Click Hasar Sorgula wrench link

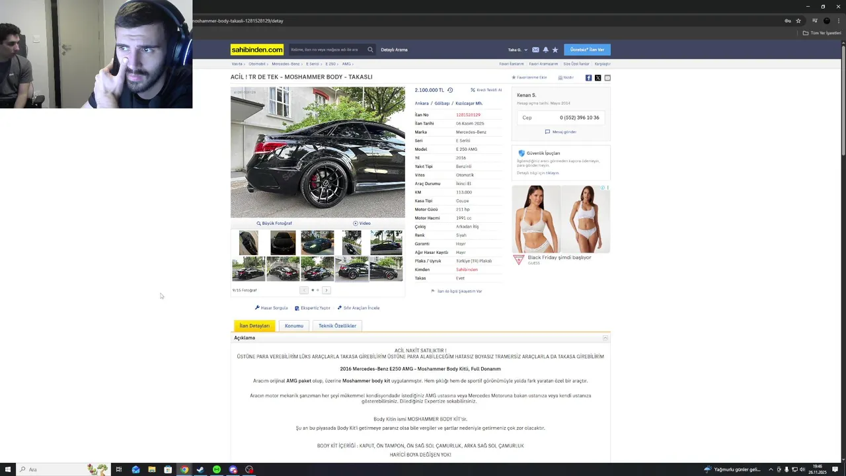click(x=271, y=308)
